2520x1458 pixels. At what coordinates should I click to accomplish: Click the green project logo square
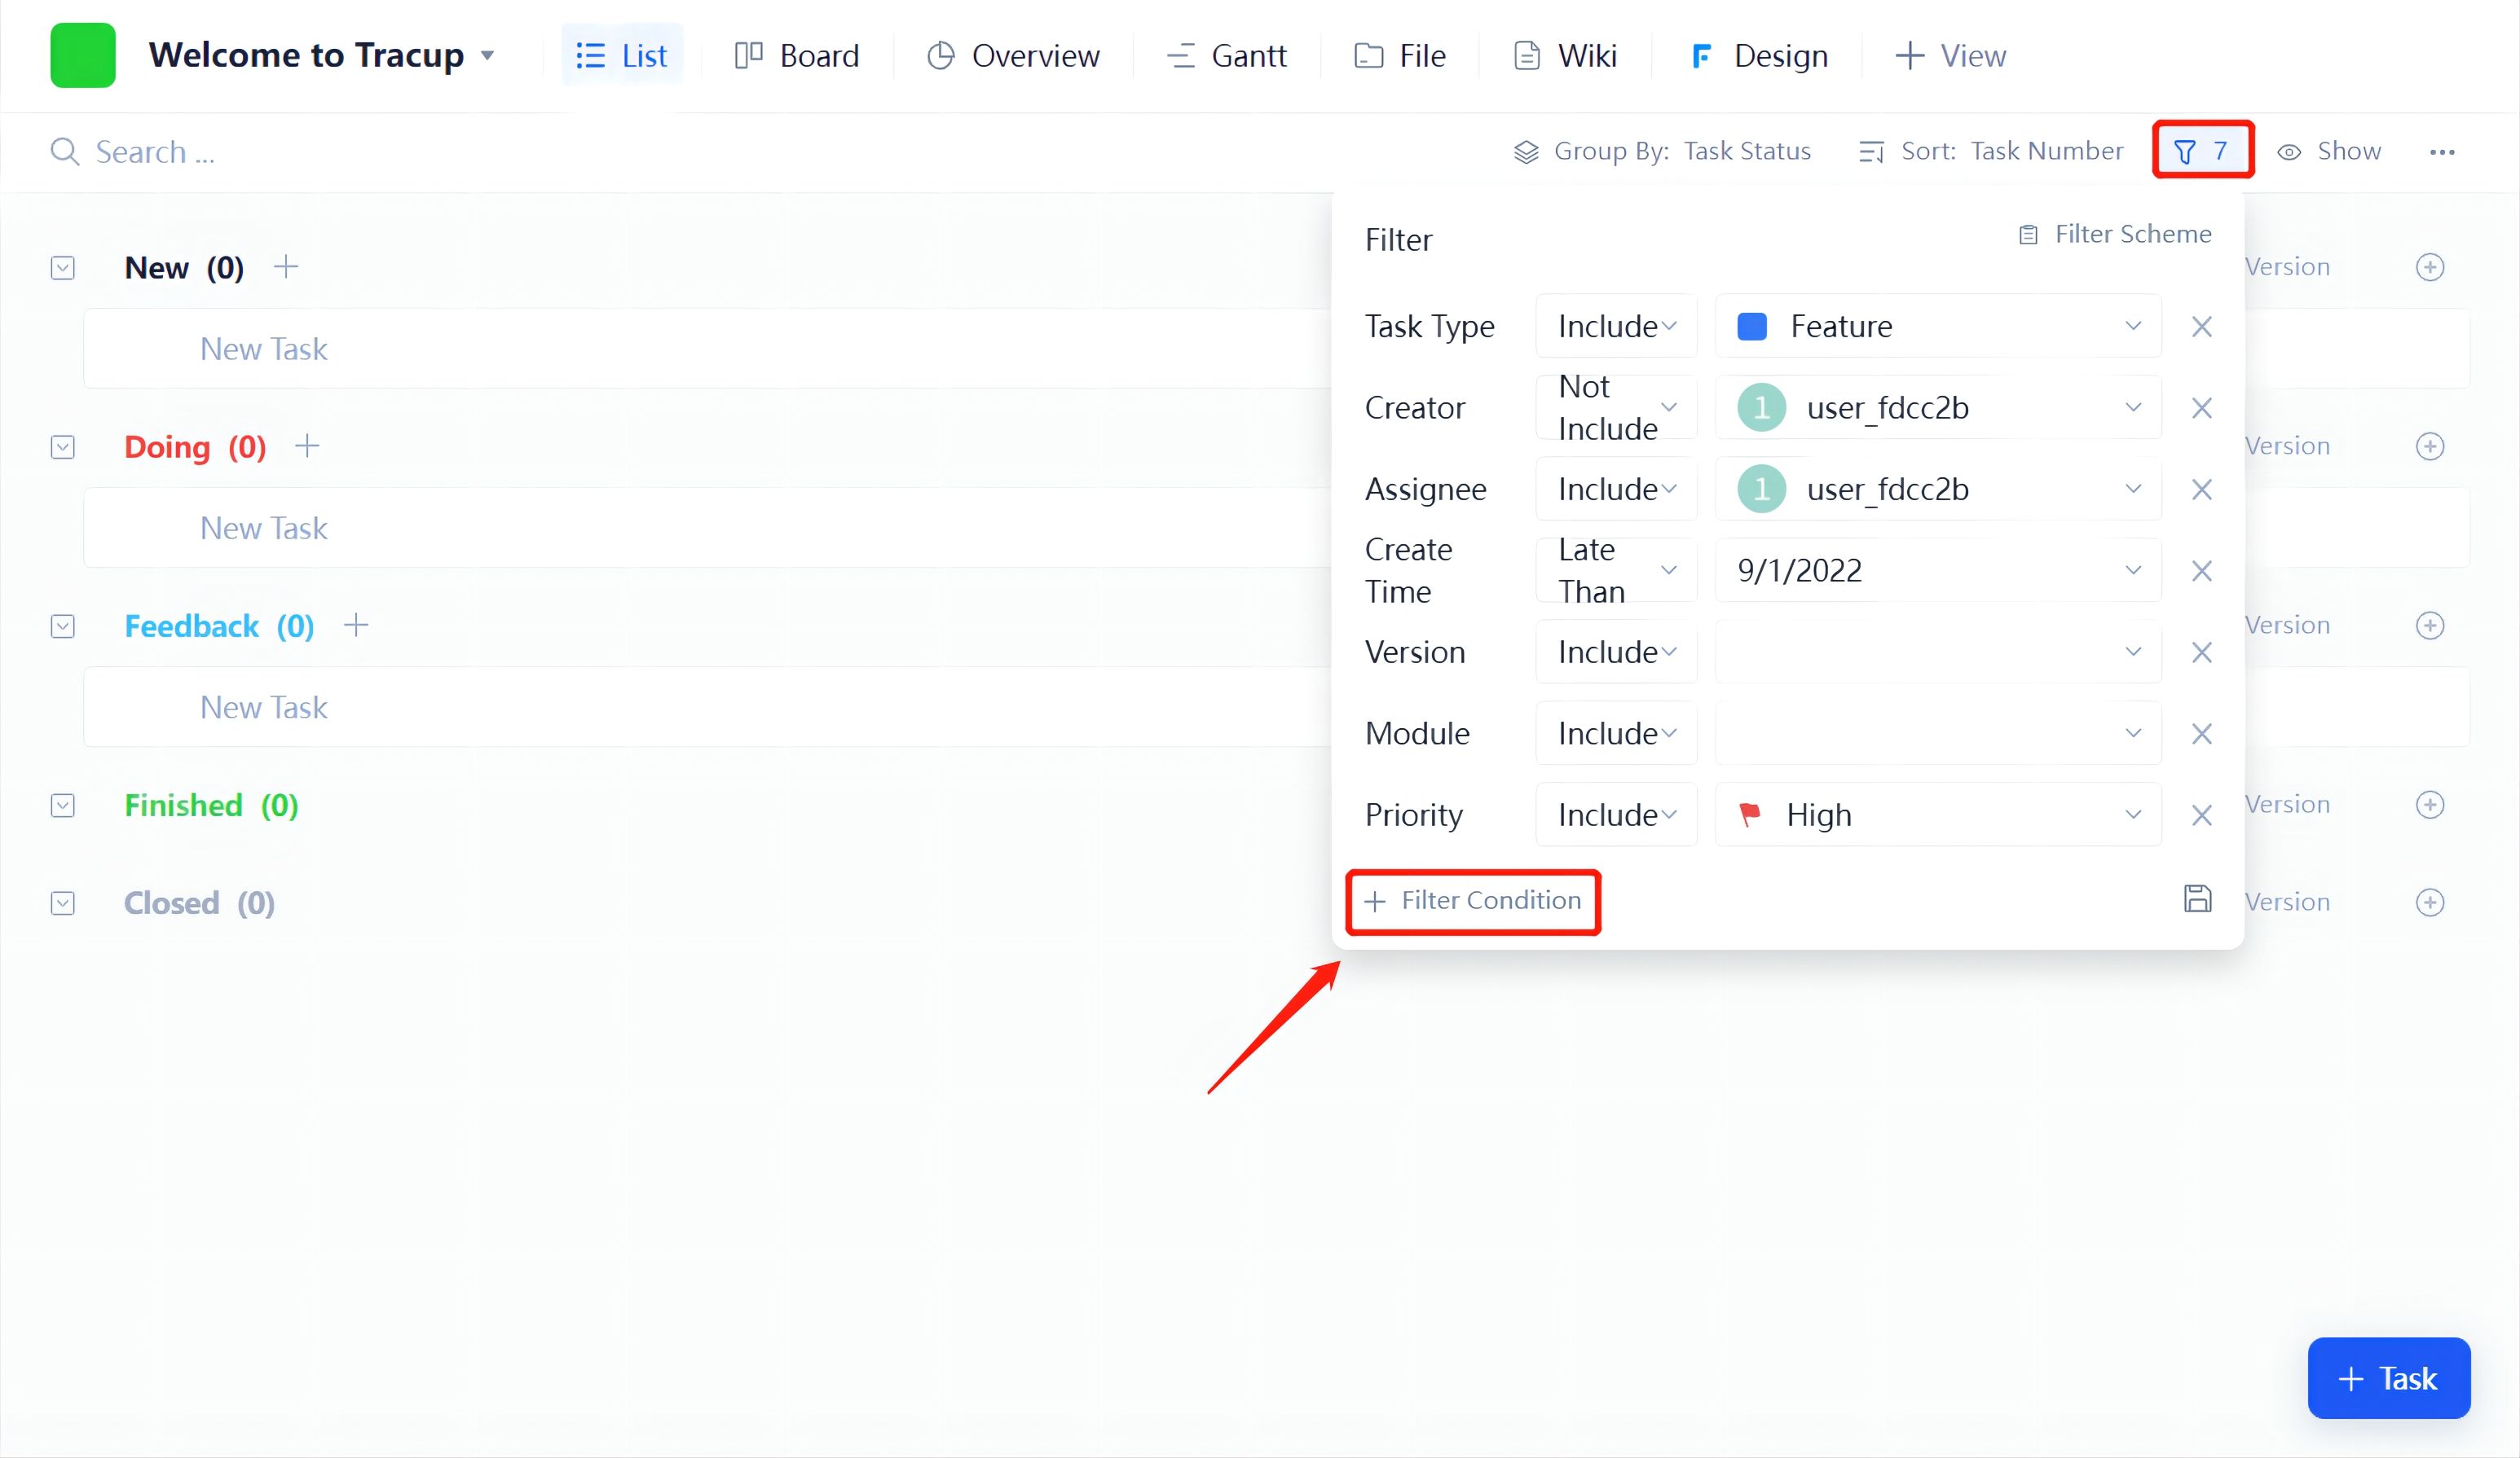tap(83, 55)
